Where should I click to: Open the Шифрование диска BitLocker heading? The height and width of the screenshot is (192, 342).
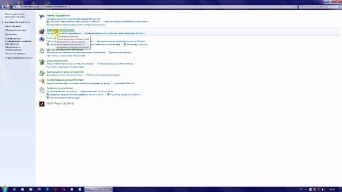pyautogui.click(x=65, y=80)
